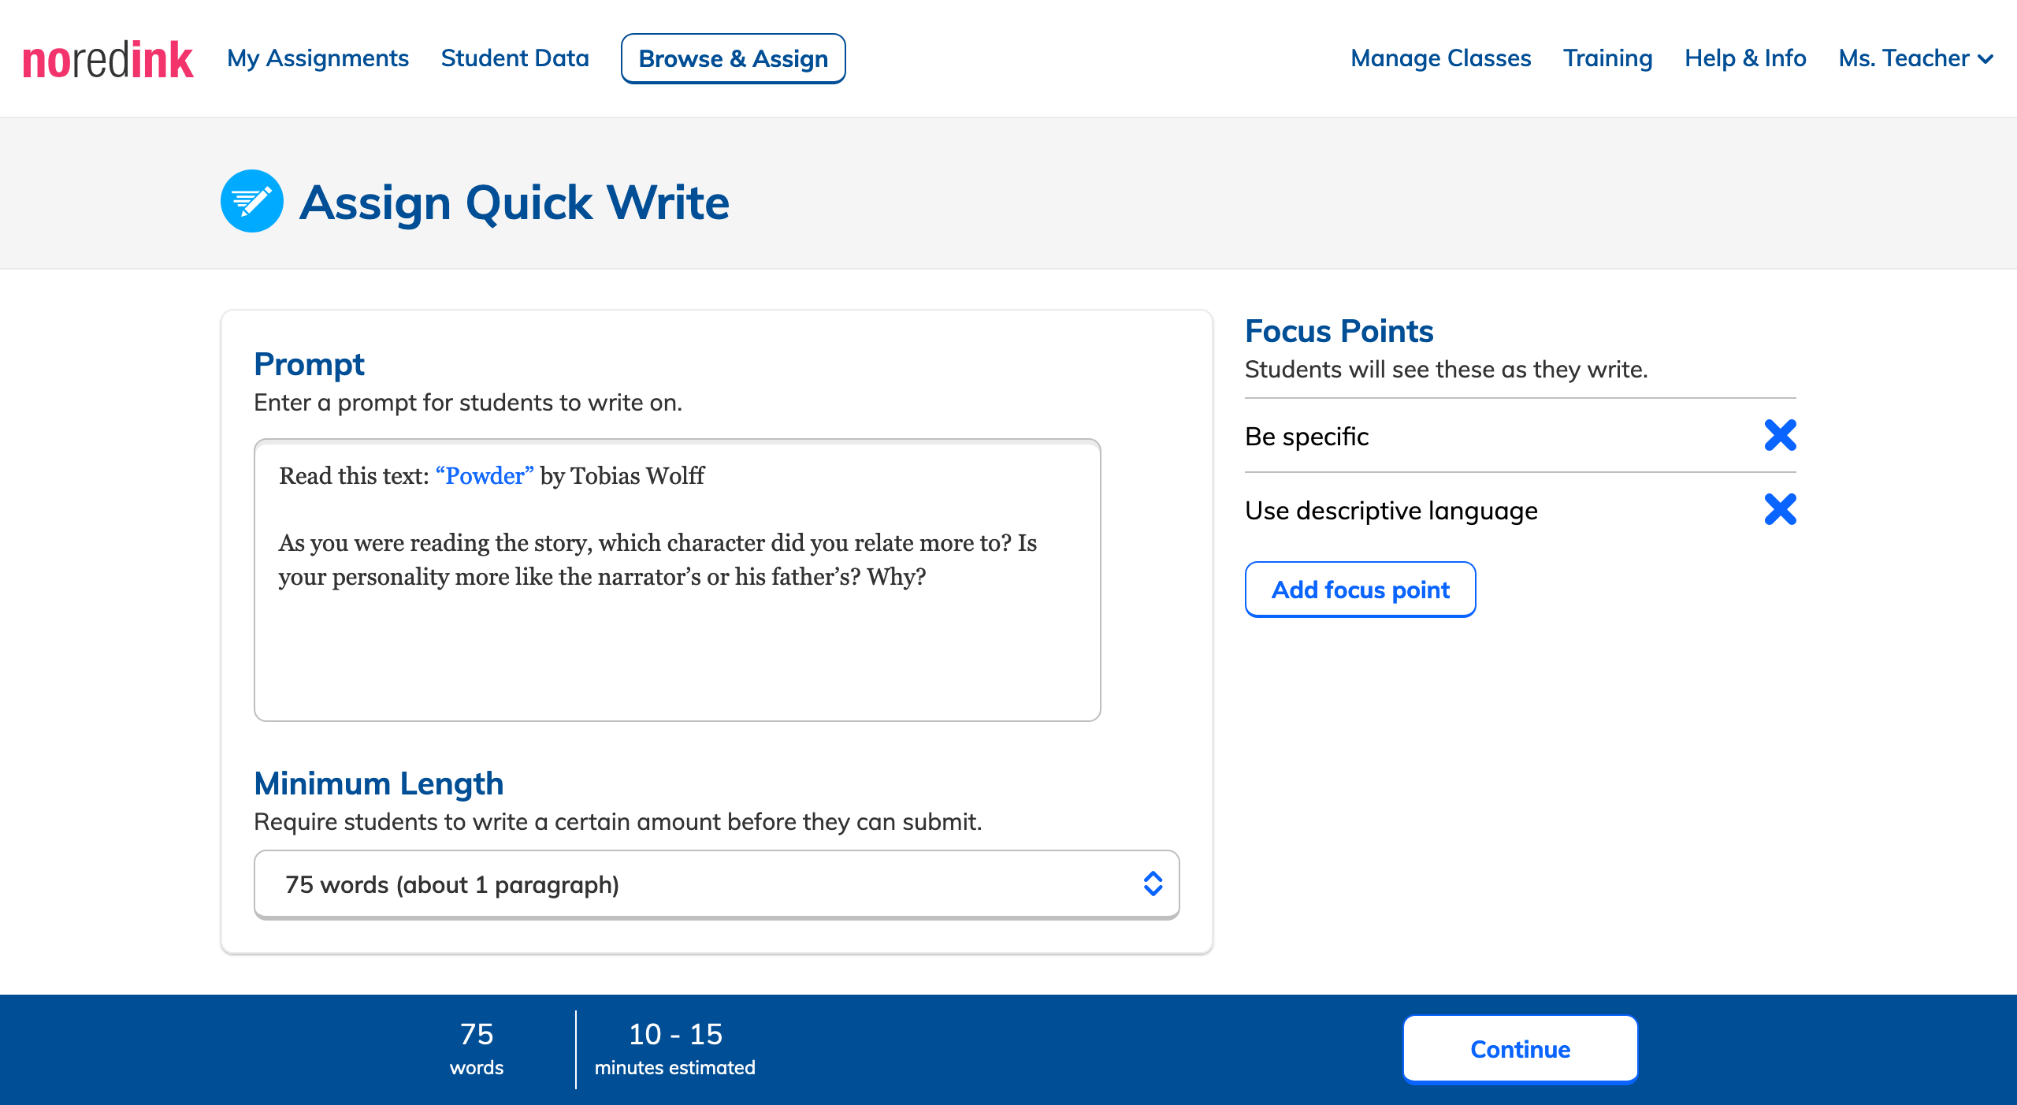The width and height of the screenshot is (2017, 1105).
Task: Open Manage Classes
Action: pos(1440,58)
